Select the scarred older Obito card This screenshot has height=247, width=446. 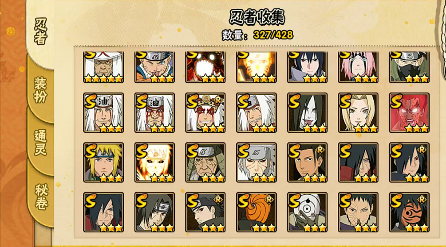click(358, 212)
